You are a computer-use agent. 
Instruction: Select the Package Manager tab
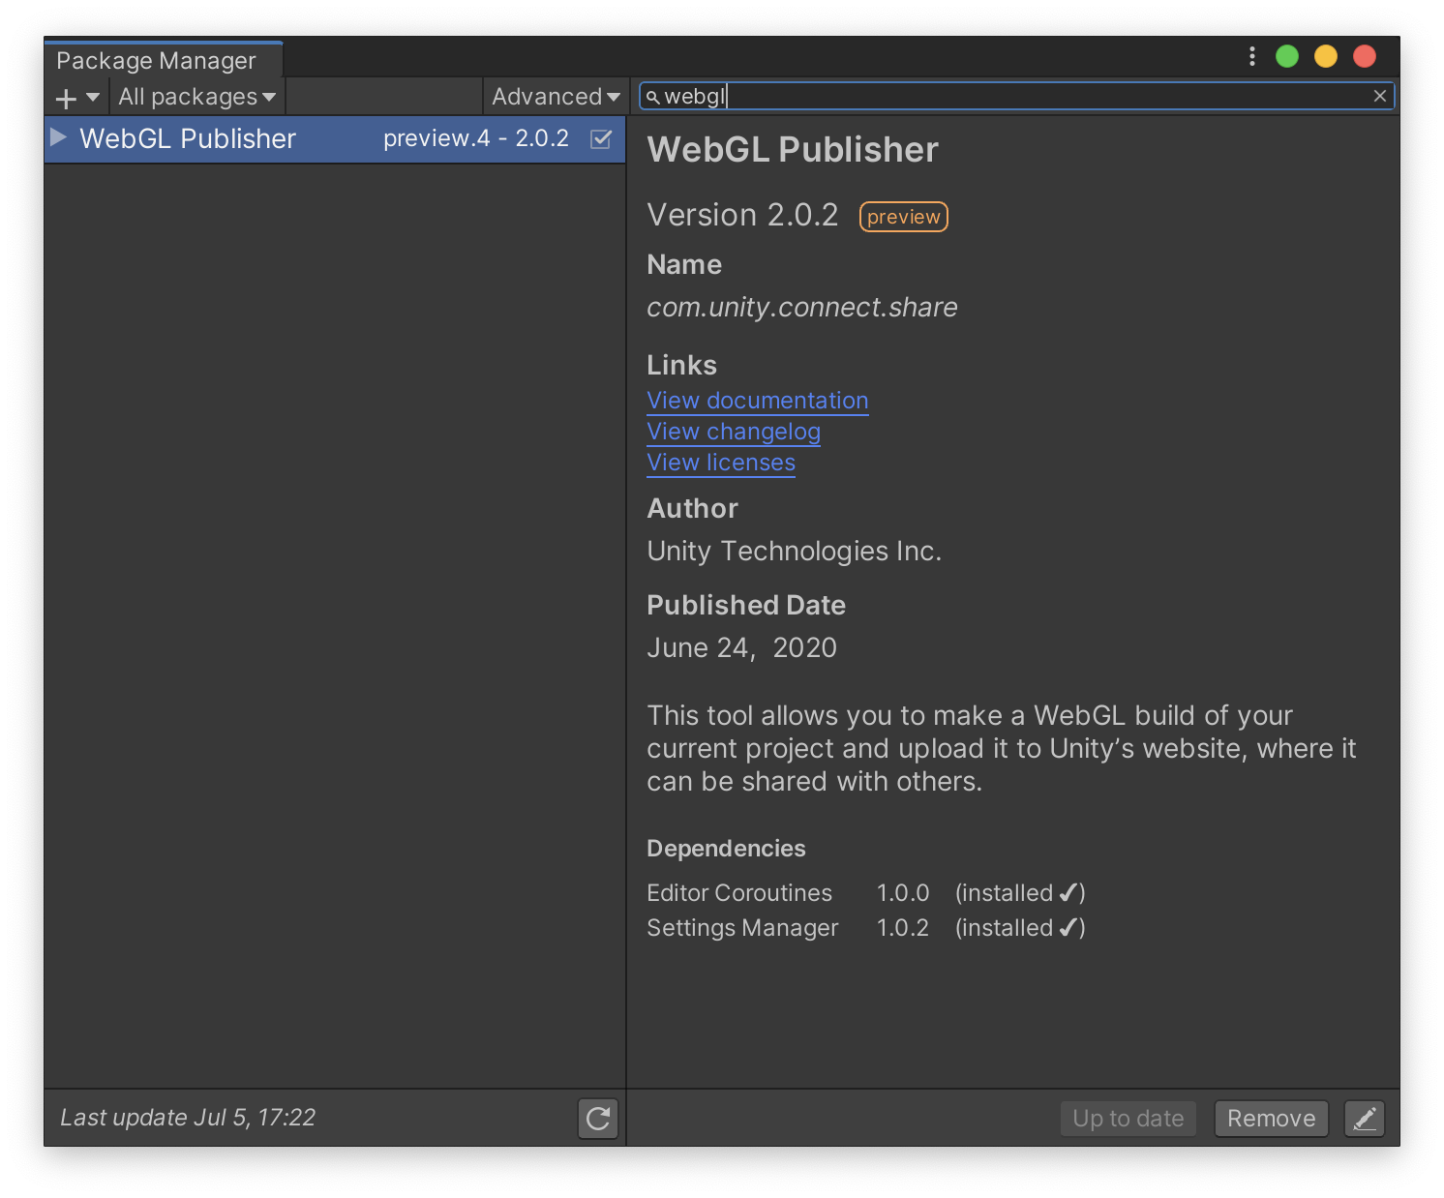[163, 60]
